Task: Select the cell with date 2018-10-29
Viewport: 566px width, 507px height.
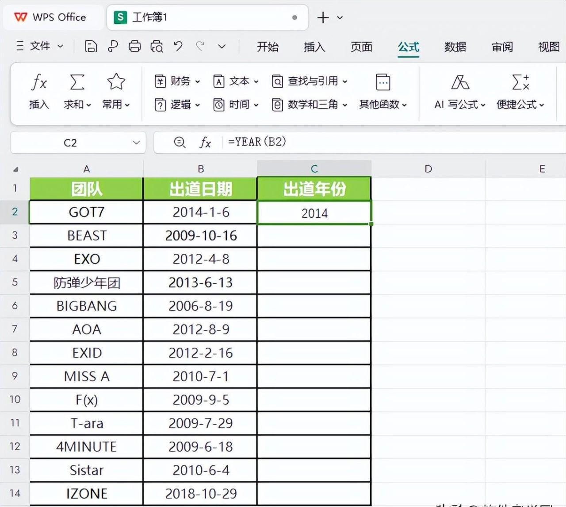Action: [201, 494]
